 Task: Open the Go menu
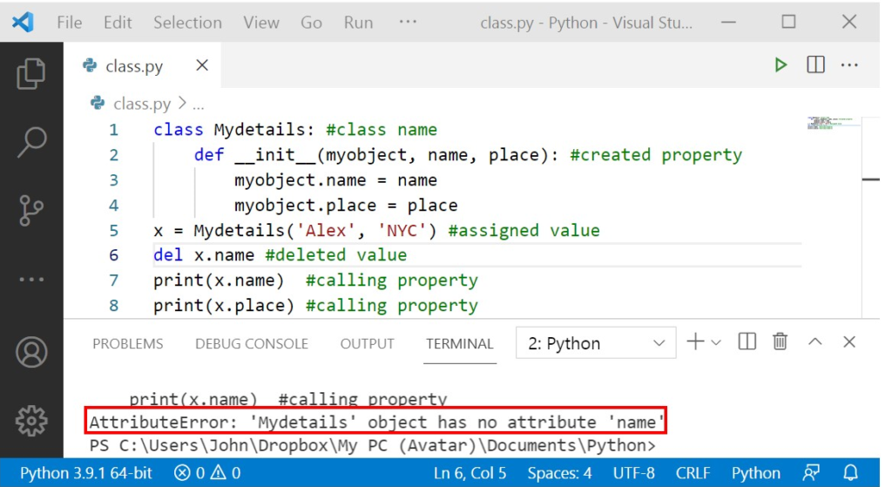311,22
